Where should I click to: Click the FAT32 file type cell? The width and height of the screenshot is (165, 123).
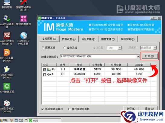coord(97,74)
